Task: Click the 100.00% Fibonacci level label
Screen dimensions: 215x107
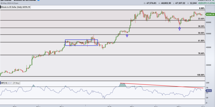Action: (x=201, y=75)
